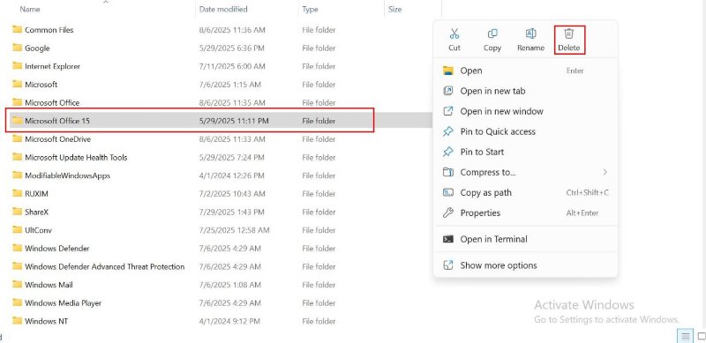Select the Microsoft folder row

point(41,84)
